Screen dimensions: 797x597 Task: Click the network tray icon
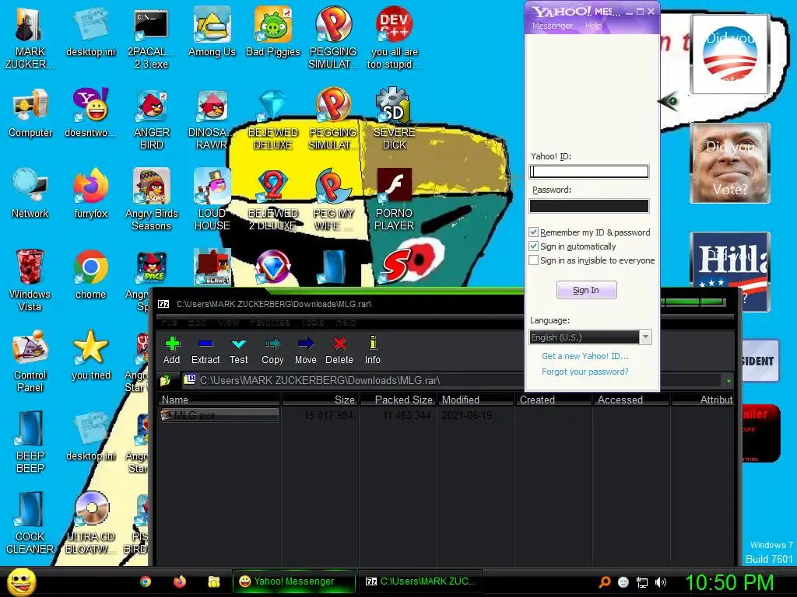[642, 582]
